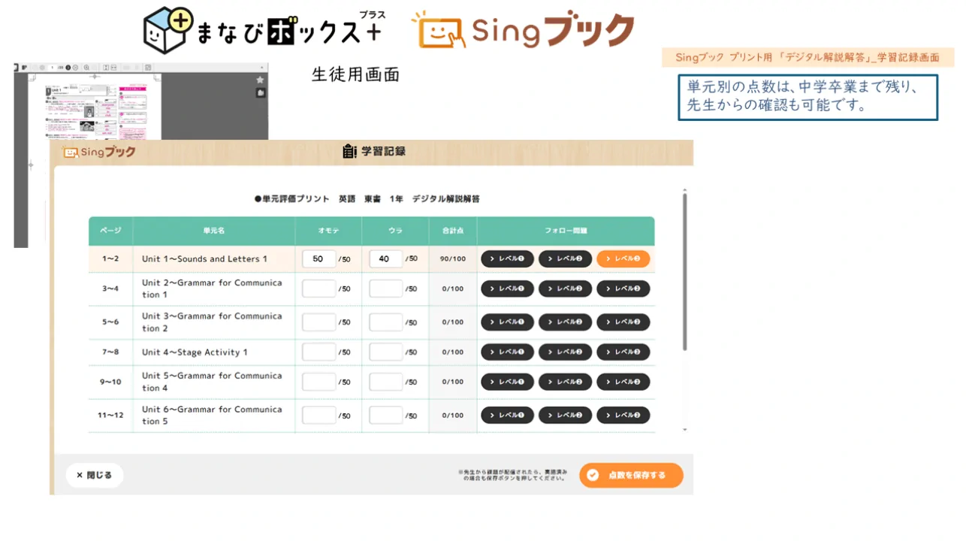The image size is (966, 544).
Task: Click the Singブック logo in dialog header
Action: 99,152
